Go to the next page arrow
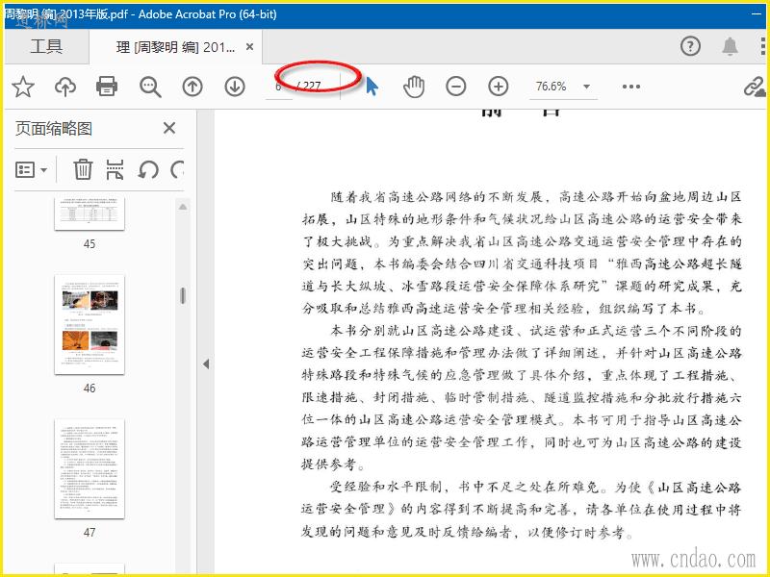Image resolution: width=770 pixels, height=577 pixels. tap(235, 87)
